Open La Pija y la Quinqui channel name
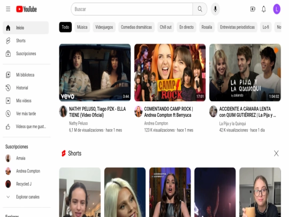 (x=232, y=123)
